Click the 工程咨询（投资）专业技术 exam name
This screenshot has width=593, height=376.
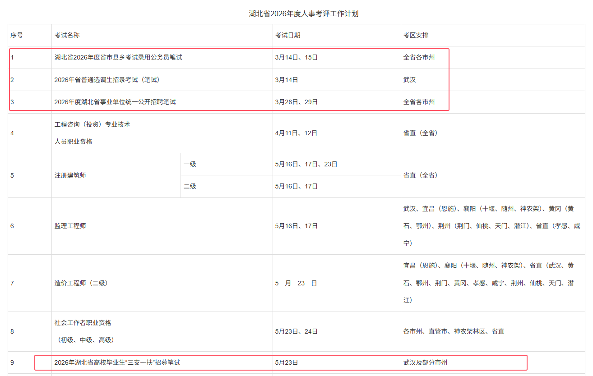click(x=92, y=124)
